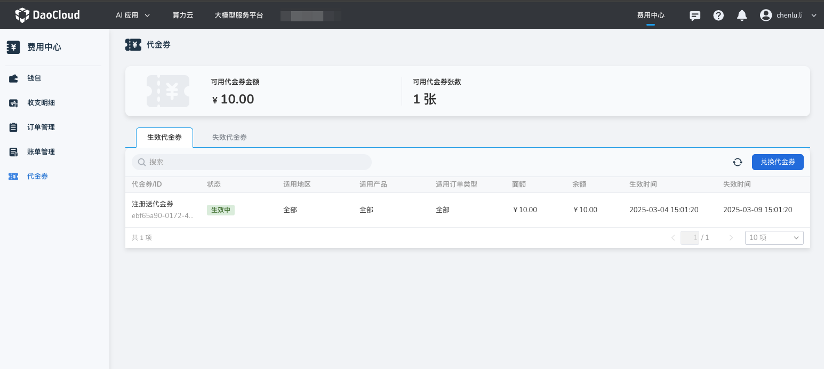Switch to the 失效代金券 tab
This screenshot has height=369, width=824.
[229, 138]
